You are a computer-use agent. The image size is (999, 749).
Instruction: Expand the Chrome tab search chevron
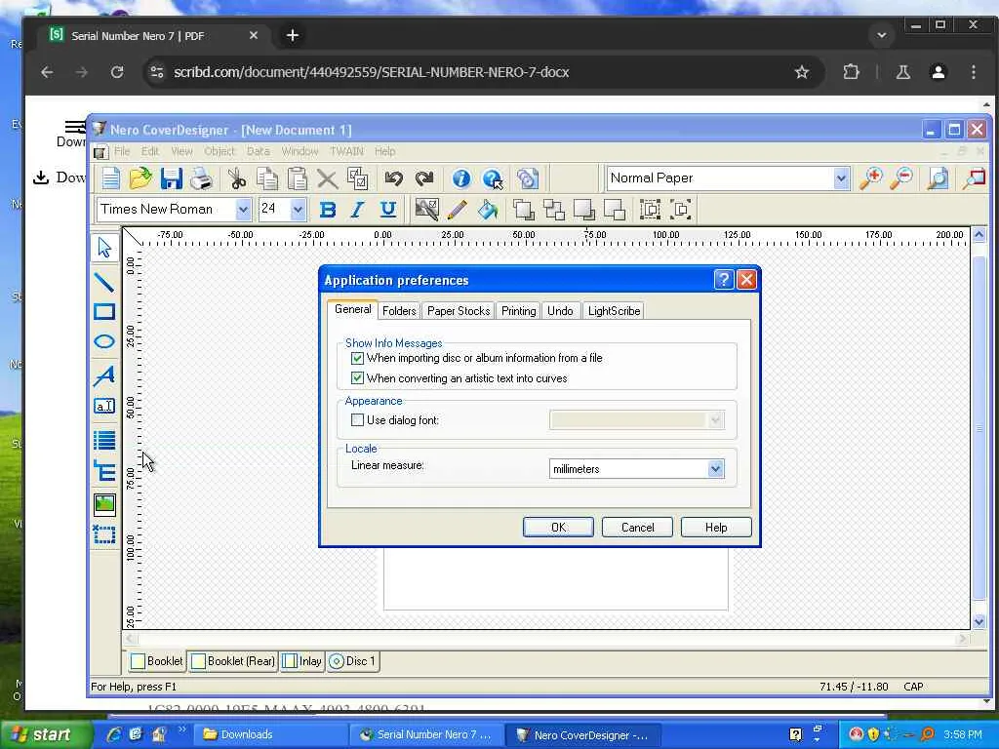pos(882,35)
